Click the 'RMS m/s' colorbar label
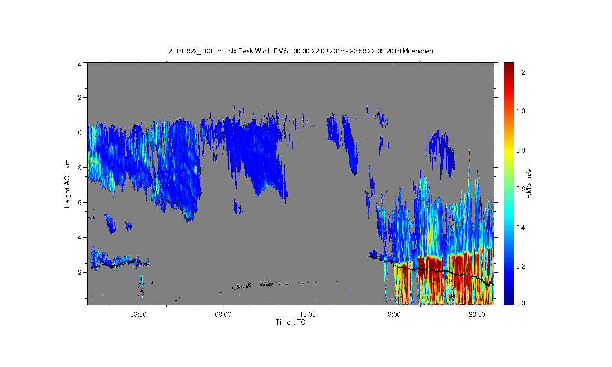 pos(528,183)
